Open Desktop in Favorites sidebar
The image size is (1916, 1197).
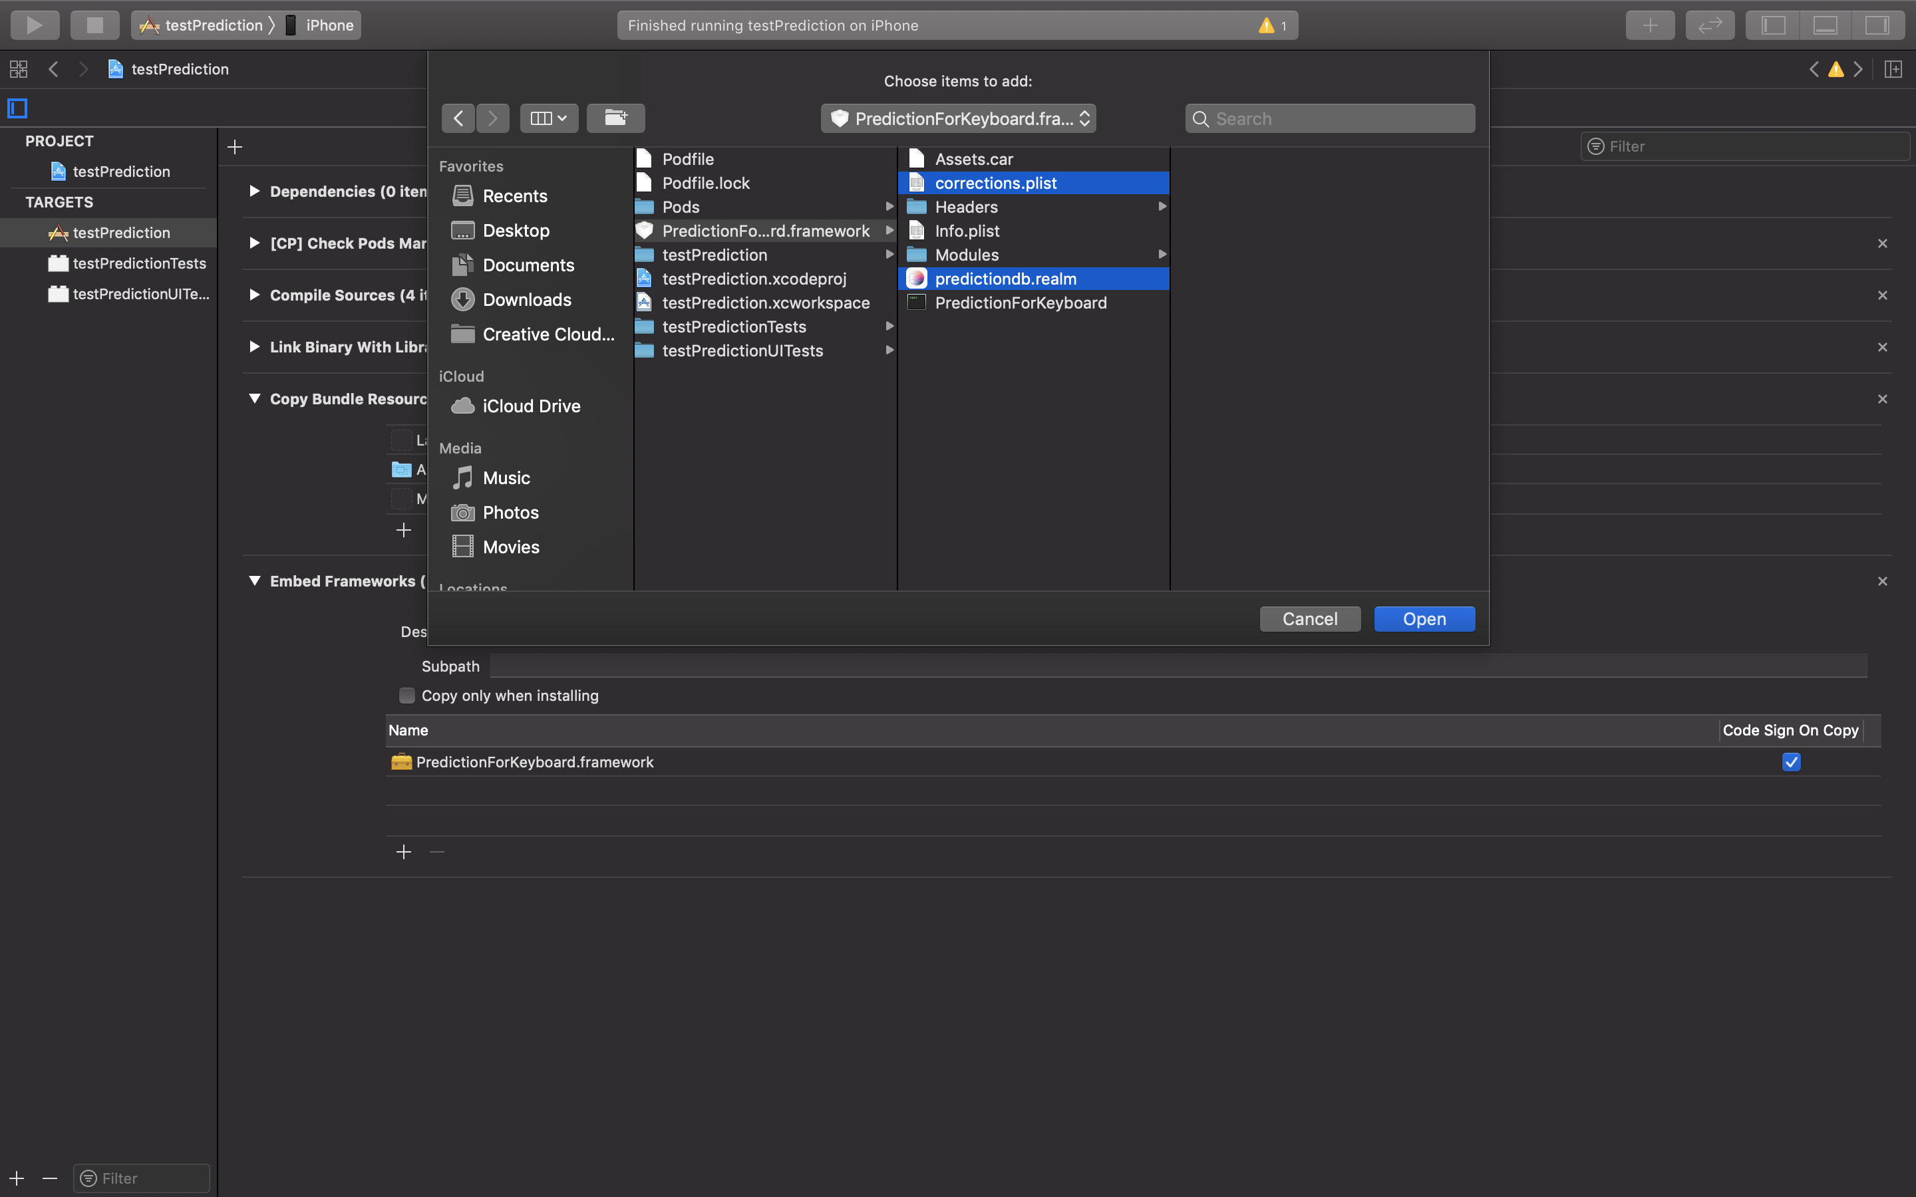click(516, 230)
